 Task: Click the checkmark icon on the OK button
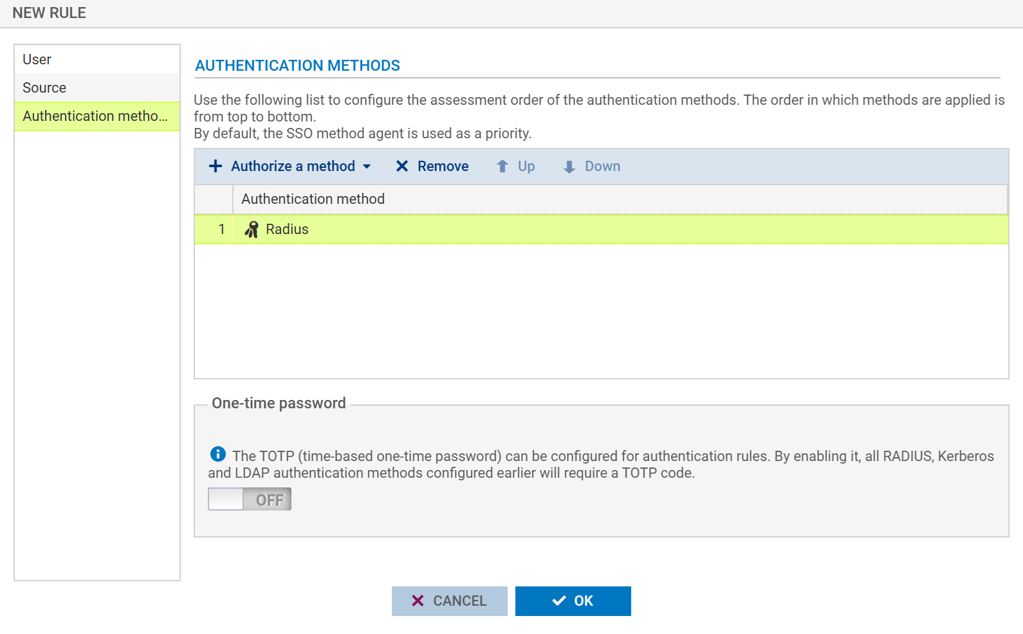click(x=559, y=601)
